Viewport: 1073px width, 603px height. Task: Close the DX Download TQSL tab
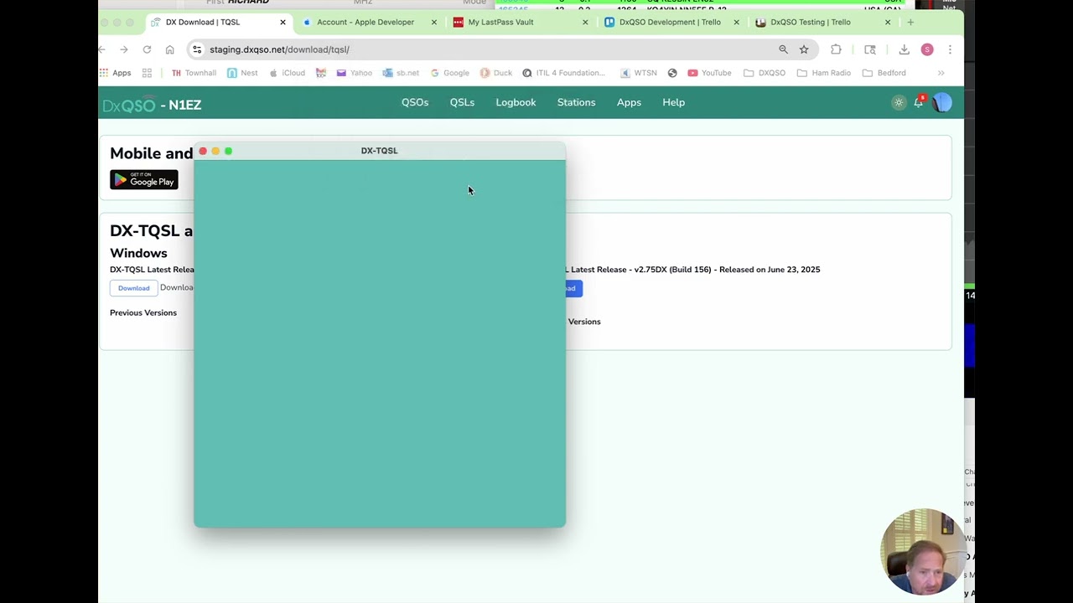tap(283, 23)
